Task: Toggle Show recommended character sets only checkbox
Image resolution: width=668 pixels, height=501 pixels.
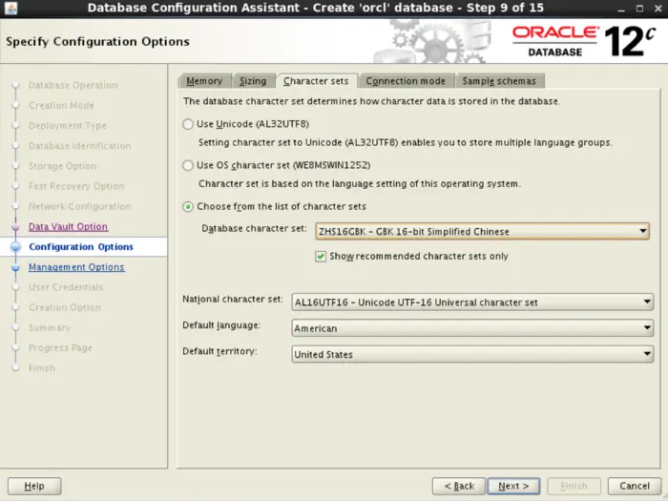Action: tap(321, 256)
